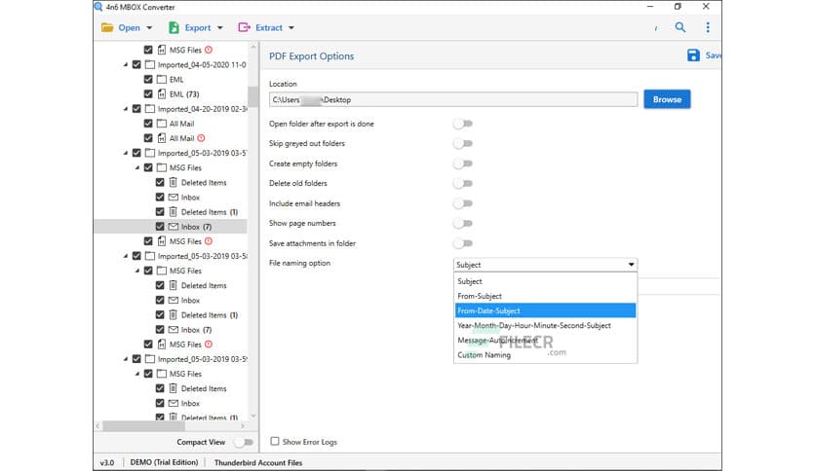815x471 pixels.
Task: Click the 4n6 MBOX Converter app icon
Action: pyautogui.click(x=98, y=7)
